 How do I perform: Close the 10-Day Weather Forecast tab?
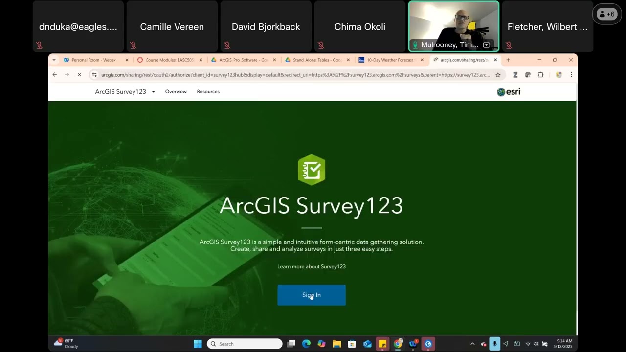[422, 60]
